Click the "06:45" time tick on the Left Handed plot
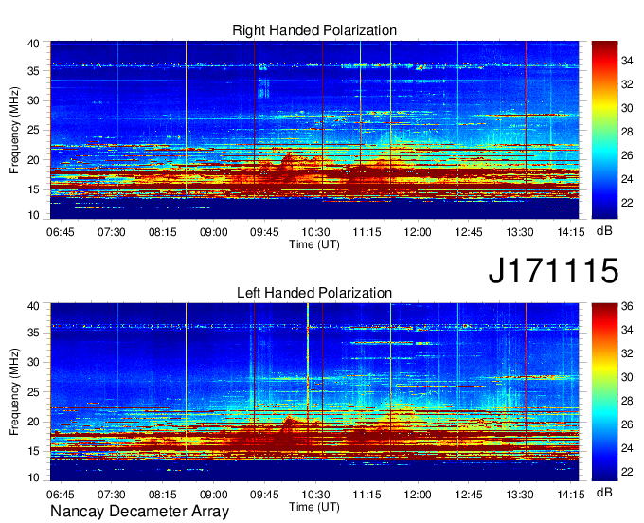The width and height of the screenshot is (644, 523). coord(61,495)
